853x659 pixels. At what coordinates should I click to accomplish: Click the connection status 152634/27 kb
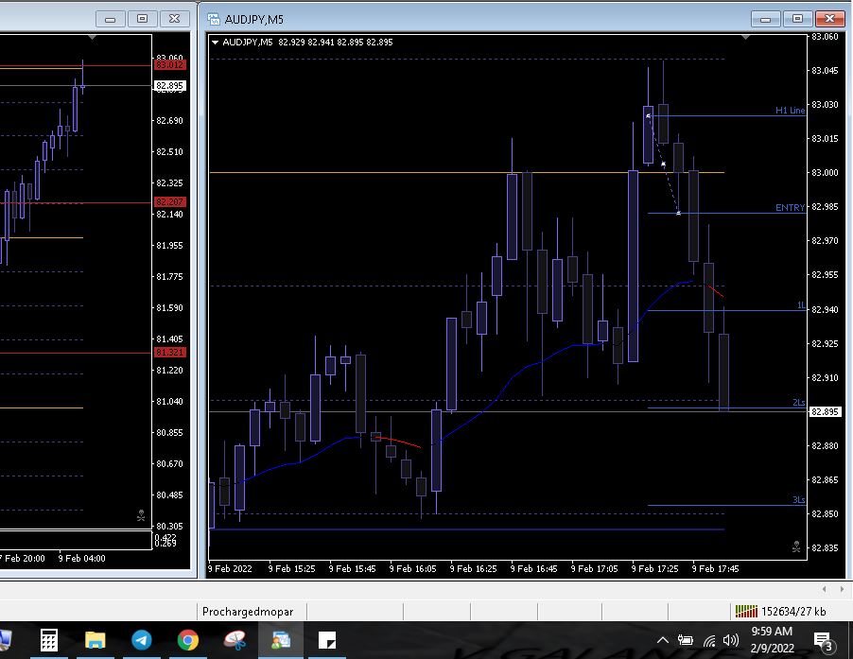781,612
